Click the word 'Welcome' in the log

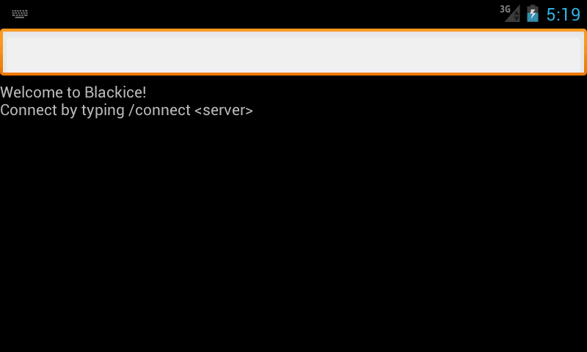[x=32, y=92]
